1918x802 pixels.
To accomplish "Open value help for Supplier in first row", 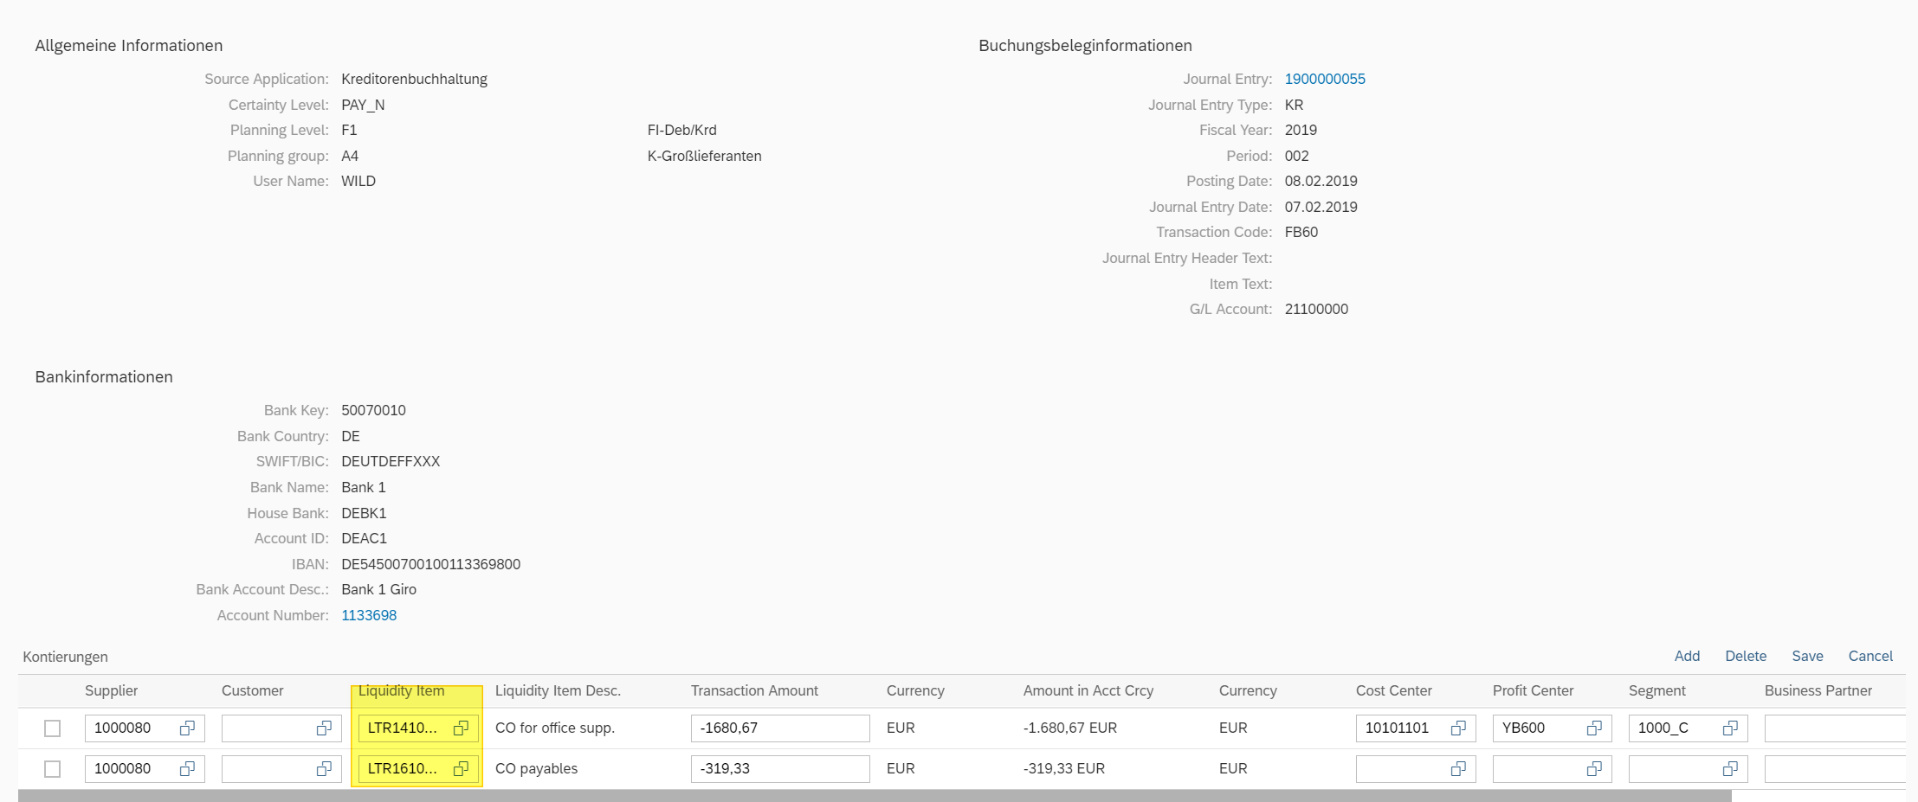I will click(x=187, y=728).
